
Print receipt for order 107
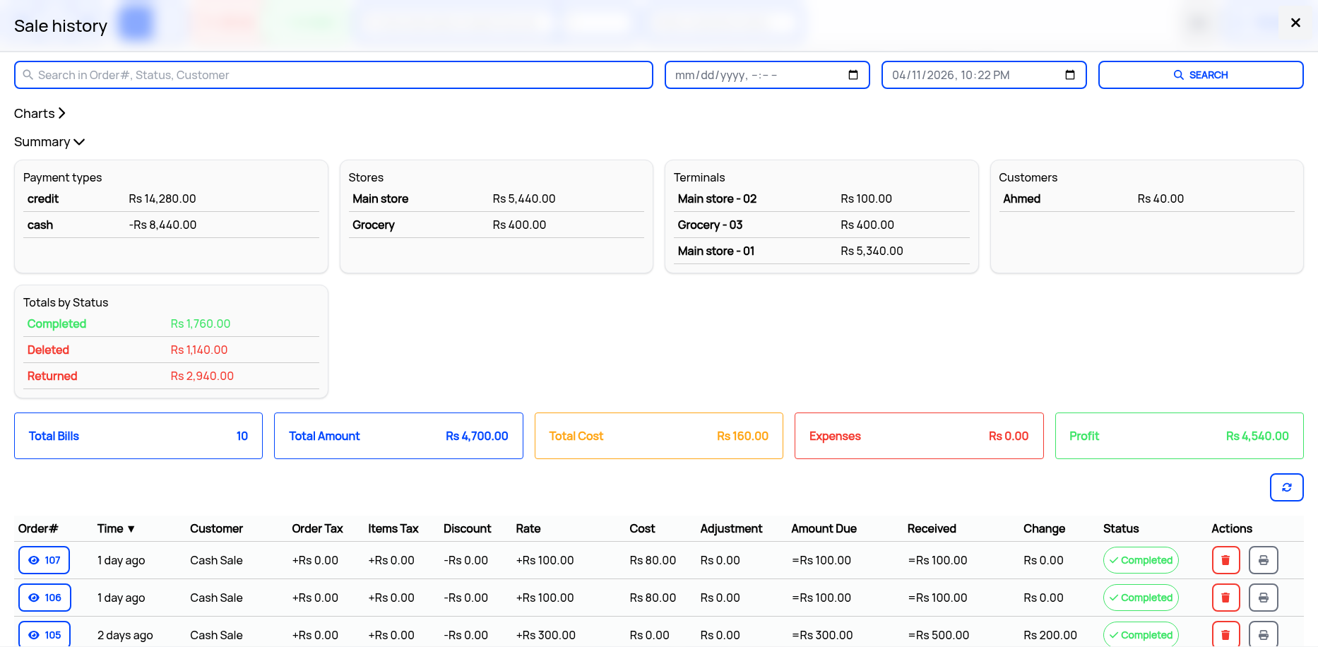point(1263,560)
